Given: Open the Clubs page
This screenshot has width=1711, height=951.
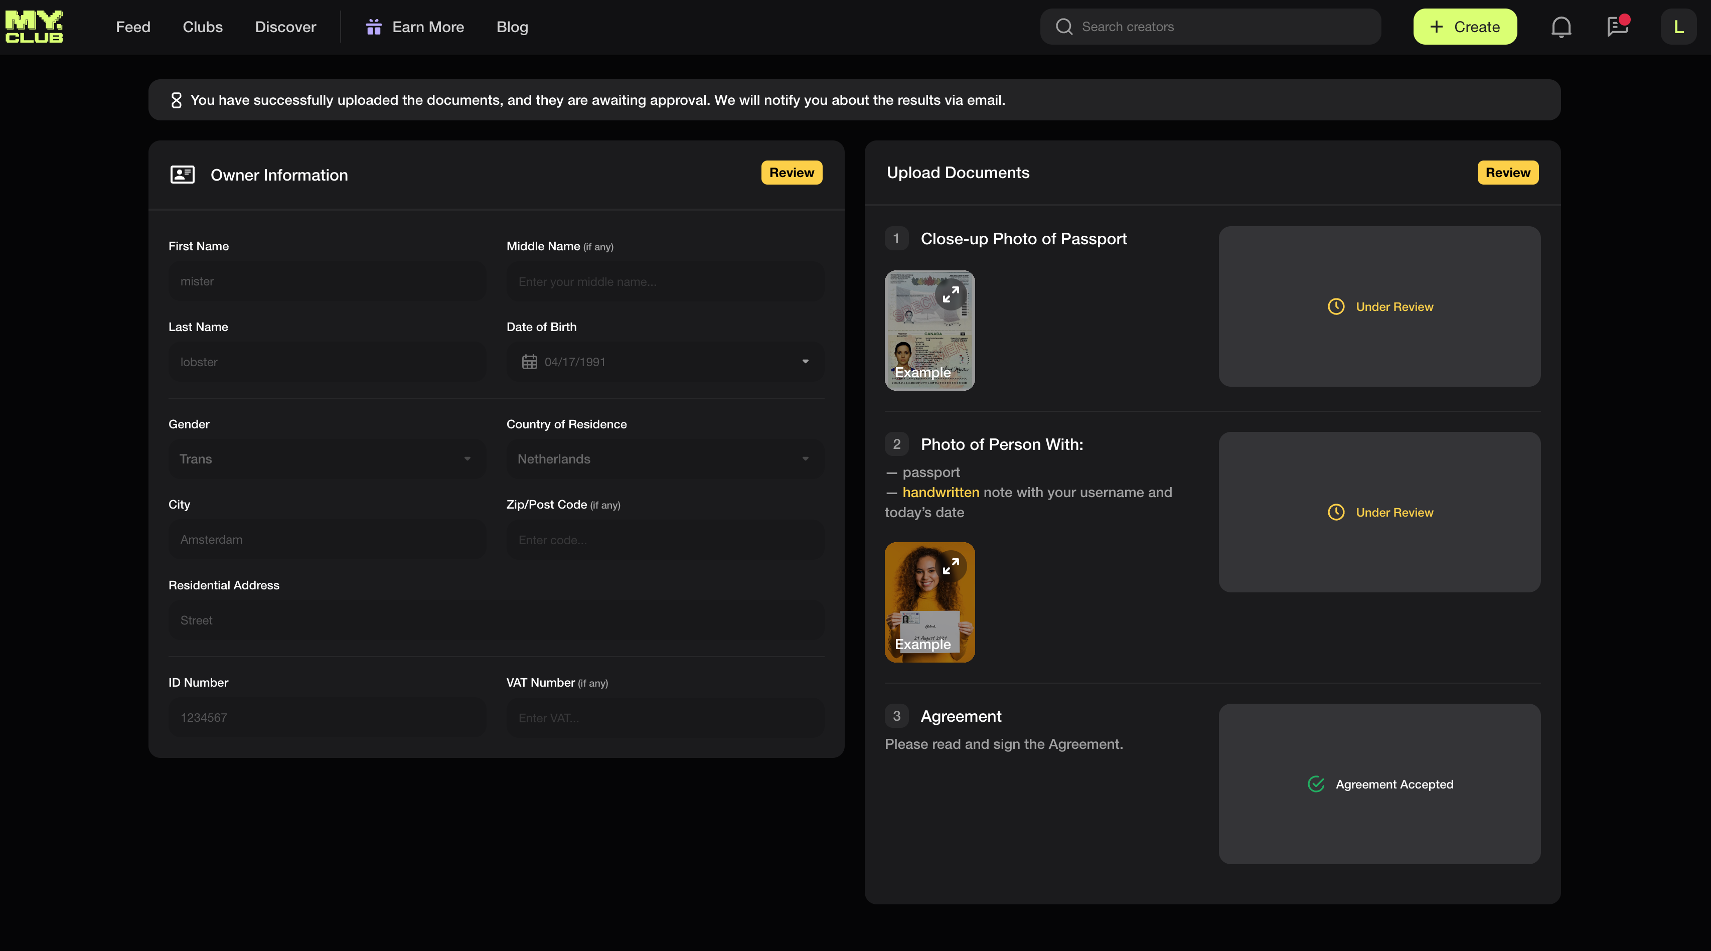Looking at the screenshot, I should click(x=203, y=27).
